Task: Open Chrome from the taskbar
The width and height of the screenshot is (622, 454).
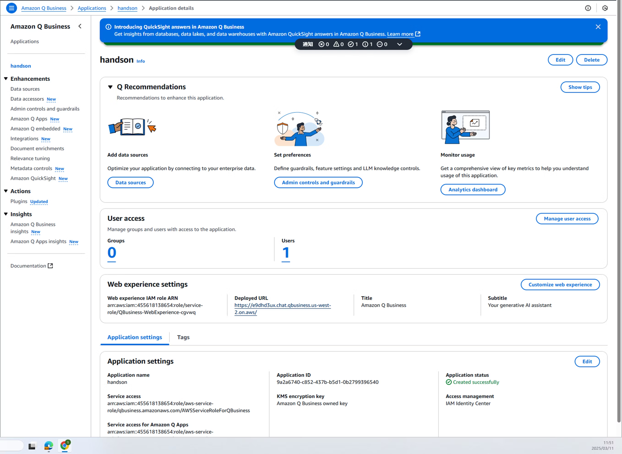Action: coord(65,446)
